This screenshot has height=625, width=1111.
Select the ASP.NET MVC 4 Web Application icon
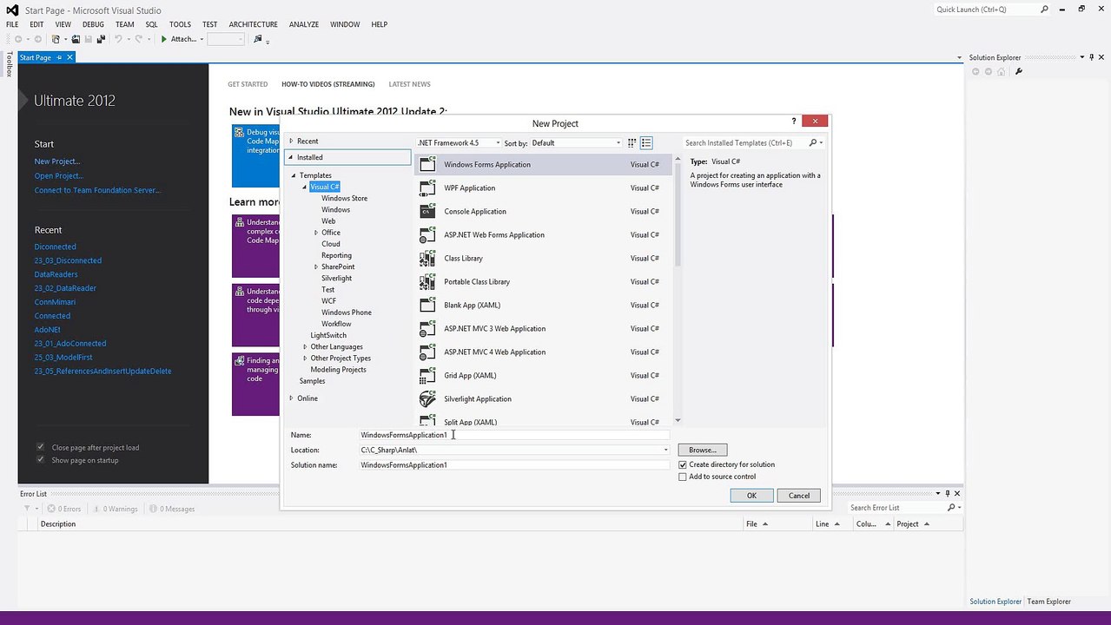tap(427, 352)
